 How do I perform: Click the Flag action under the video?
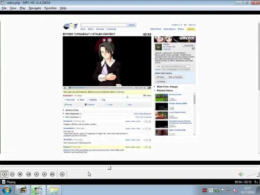point(102,100)
